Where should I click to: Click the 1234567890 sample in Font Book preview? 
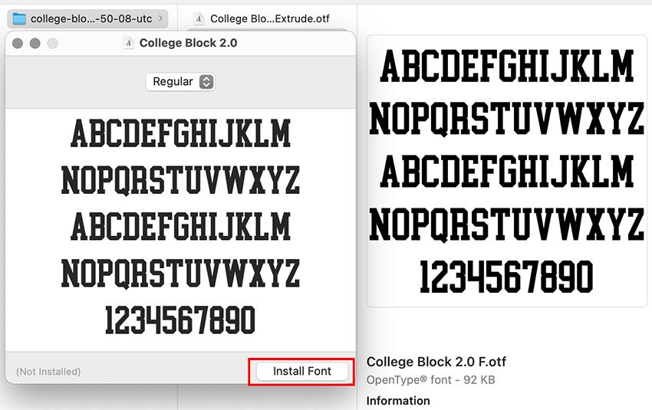tap(180, 320)
